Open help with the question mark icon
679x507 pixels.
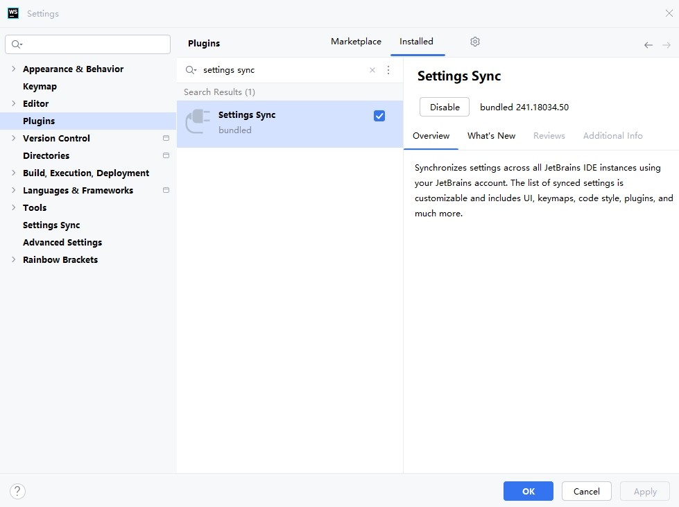(17, 492)
